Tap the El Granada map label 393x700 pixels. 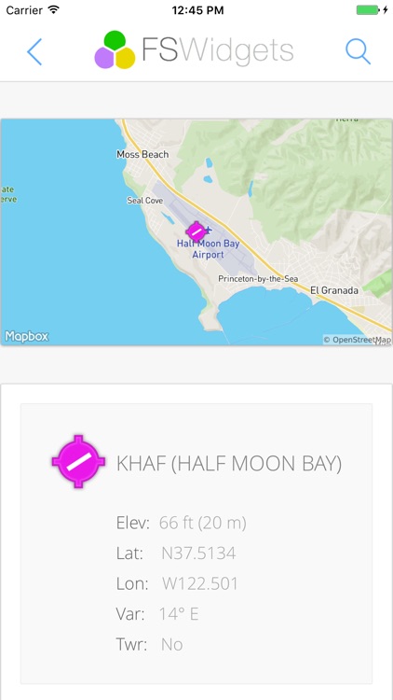point(334,290)
